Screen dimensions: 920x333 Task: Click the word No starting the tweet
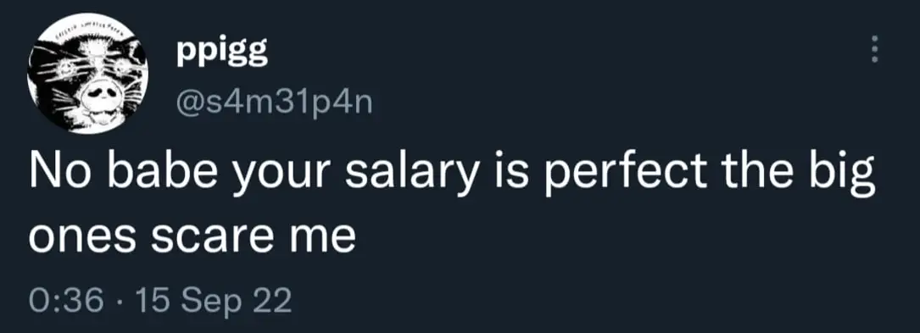pyautogui.click(x=56, y=174)
